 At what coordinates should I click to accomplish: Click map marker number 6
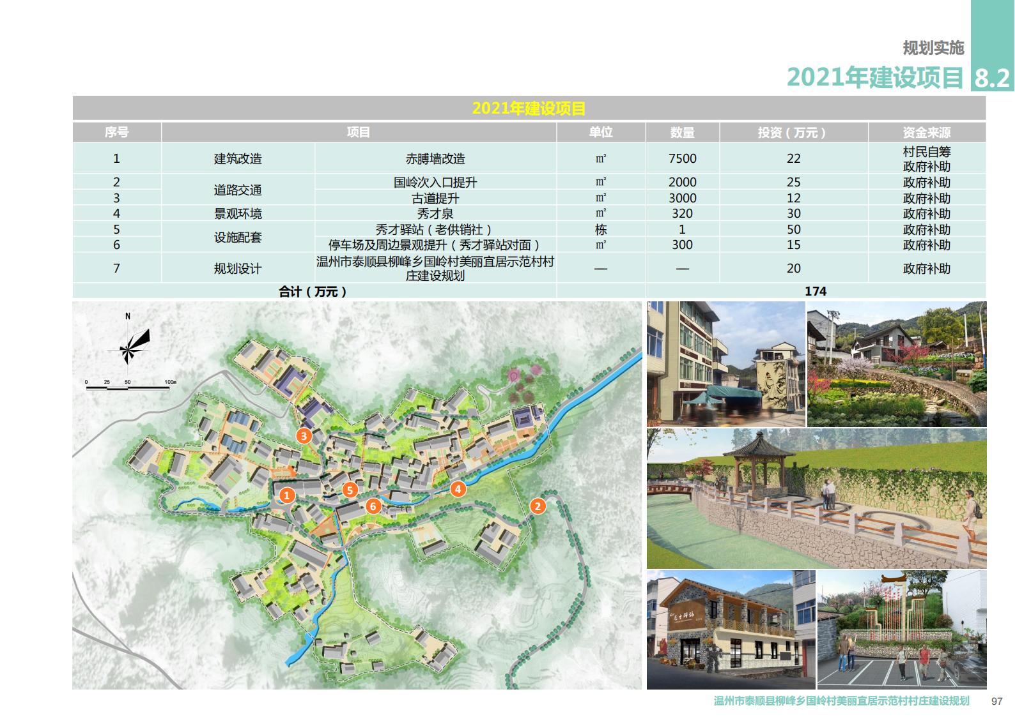click(x=373, y=506)
